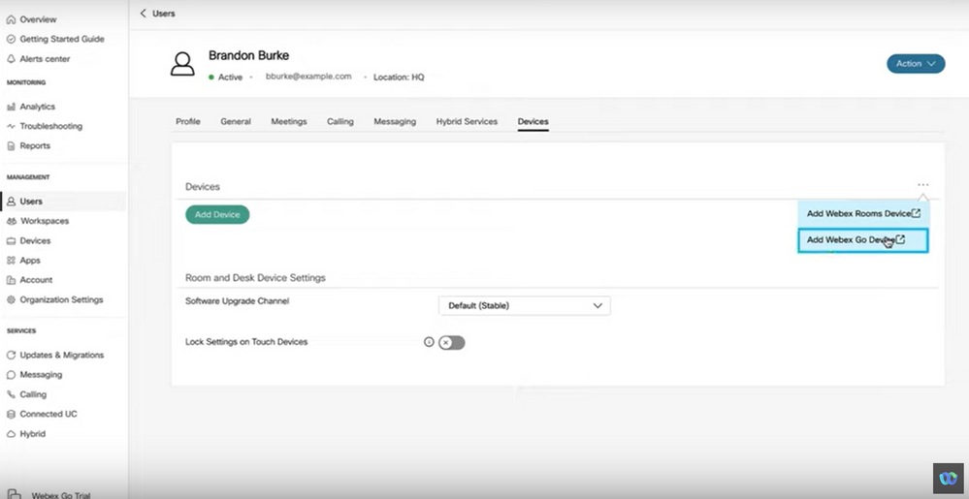
Task: Click the Apps grid icon
Action: [11, 261]
